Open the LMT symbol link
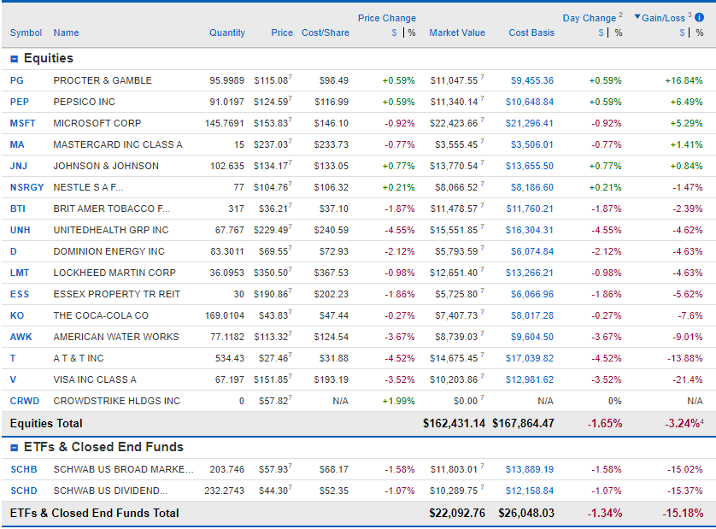The width and height of the screenshot is (716, 529). (x=20, y=273)
